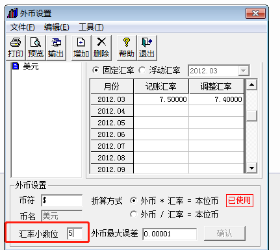Expand the 2012.03 month dropdown
Image resolution: width=280 pixels, height=250 pixels.
(243, 71)
